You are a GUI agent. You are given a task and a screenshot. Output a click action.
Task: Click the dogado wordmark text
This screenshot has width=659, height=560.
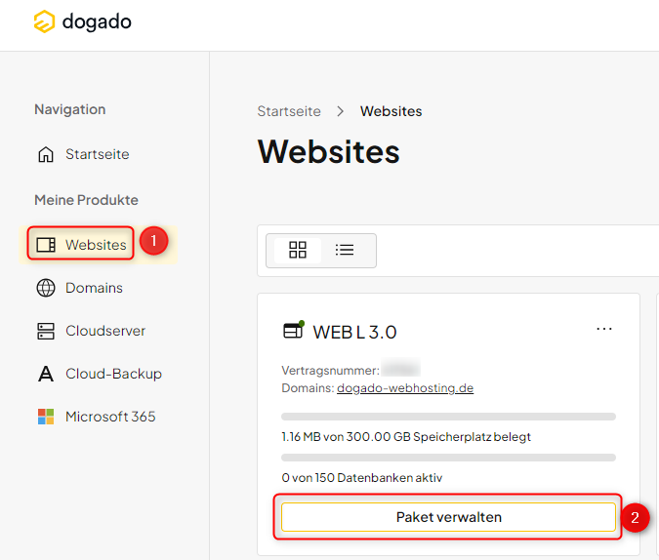tap(97, 21)
